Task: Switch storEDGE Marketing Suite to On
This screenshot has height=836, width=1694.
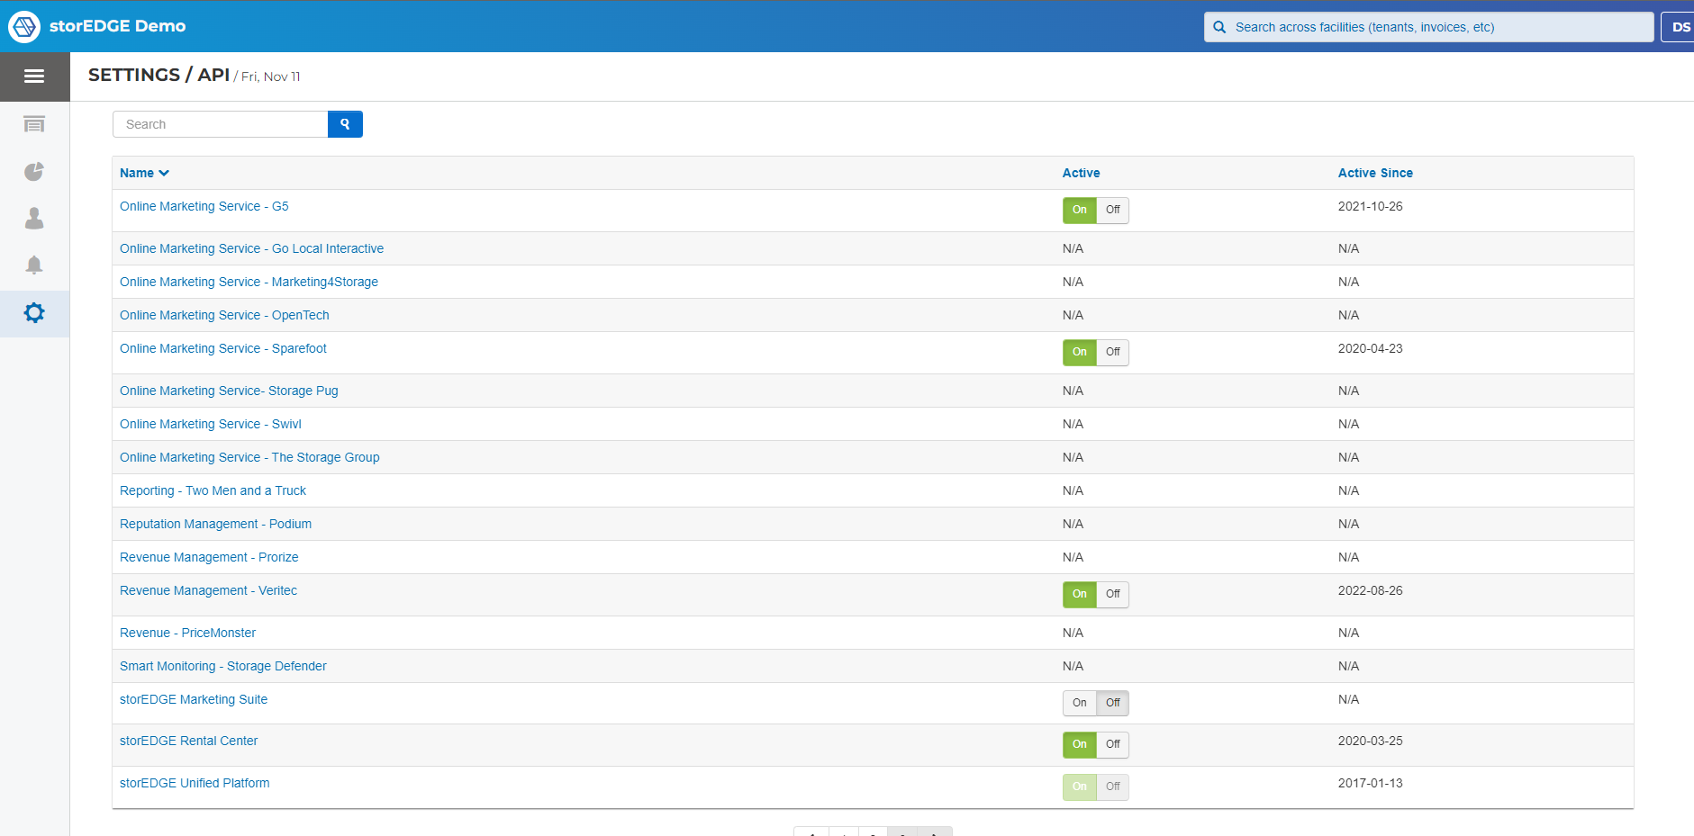Action: pyautogui.click(x=1079, y=703)
